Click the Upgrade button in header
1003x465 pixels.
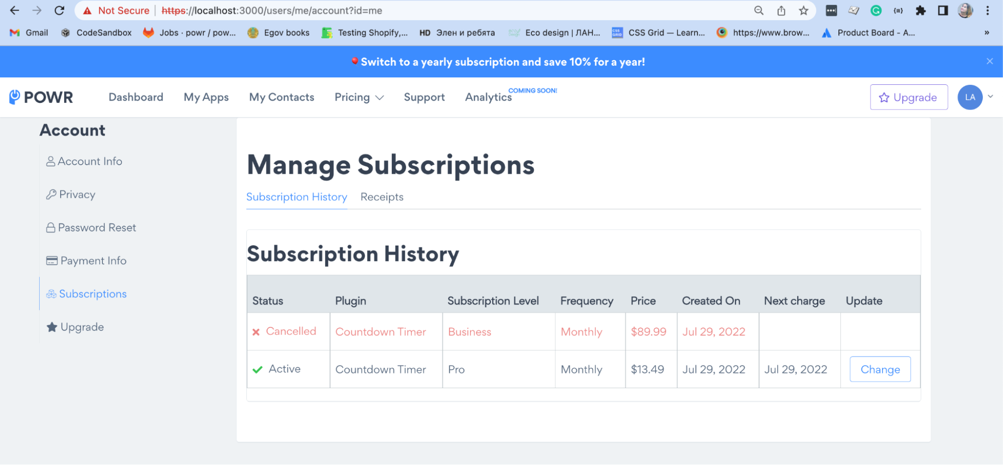point(909,97)
